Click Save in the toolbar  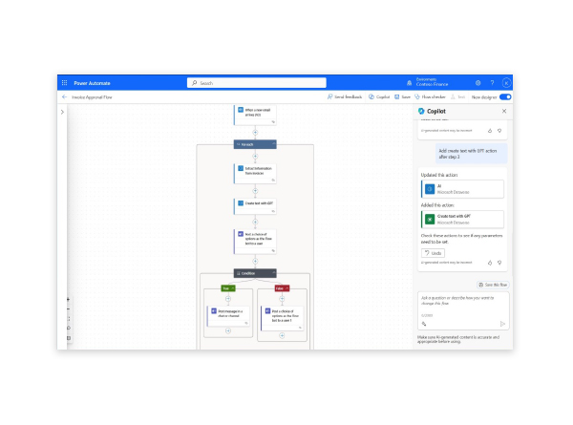click(x=404, y=96)
